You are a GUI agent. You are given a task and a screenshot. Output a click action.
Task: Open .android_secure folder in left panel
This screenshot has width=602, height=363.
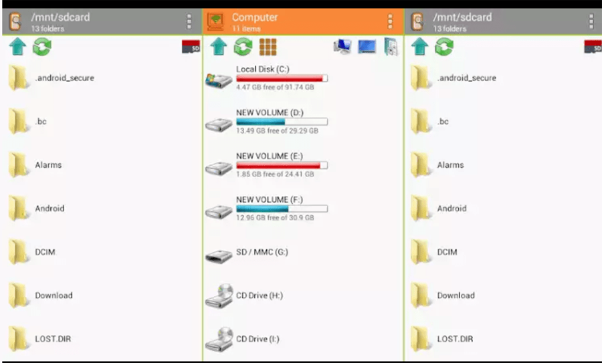pos(102,78)
